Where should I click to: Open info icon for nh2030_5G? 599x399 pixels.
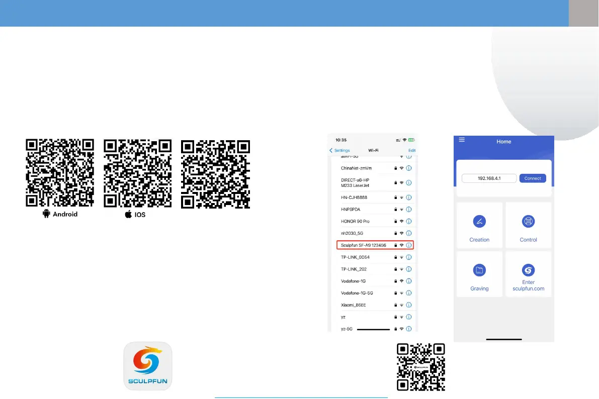409,233
